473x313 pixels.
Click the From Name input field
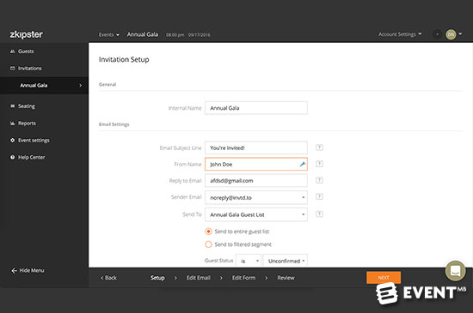(256, 164)
